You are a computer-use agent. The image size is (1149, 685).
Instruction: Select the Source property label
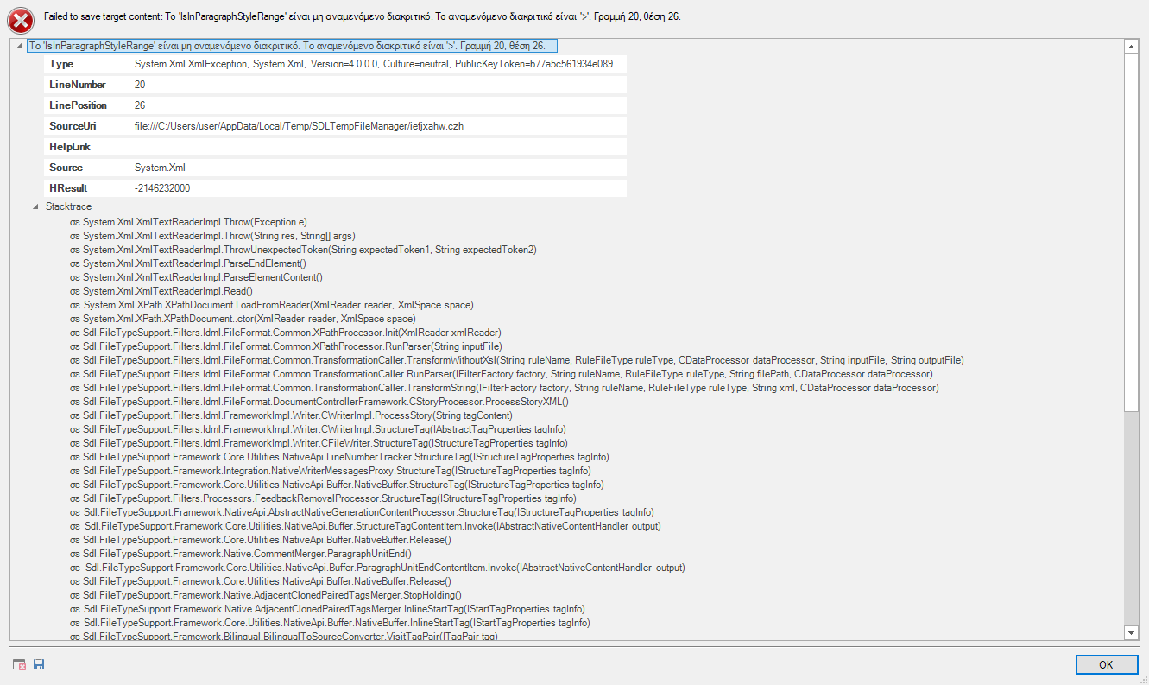click(66, 168)
